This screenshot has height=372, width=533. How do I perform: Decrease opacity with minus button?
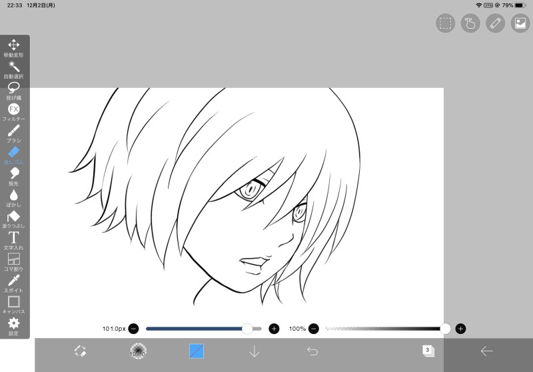tap(314, 329)
